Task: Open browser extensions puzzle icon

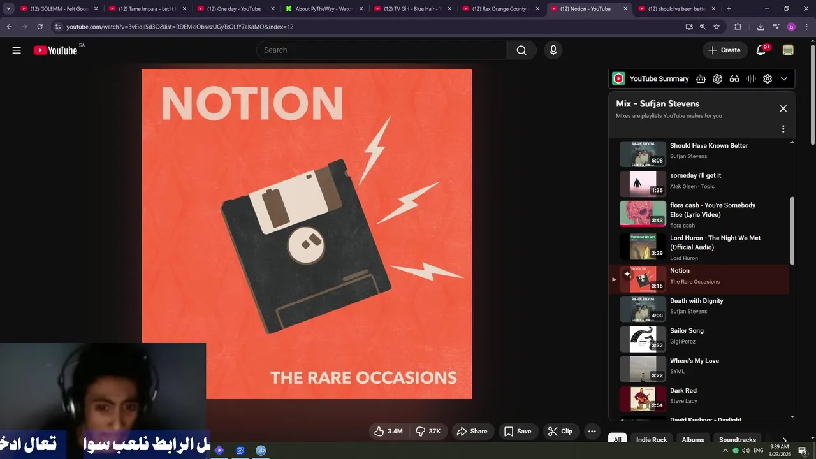Action: 738,27
